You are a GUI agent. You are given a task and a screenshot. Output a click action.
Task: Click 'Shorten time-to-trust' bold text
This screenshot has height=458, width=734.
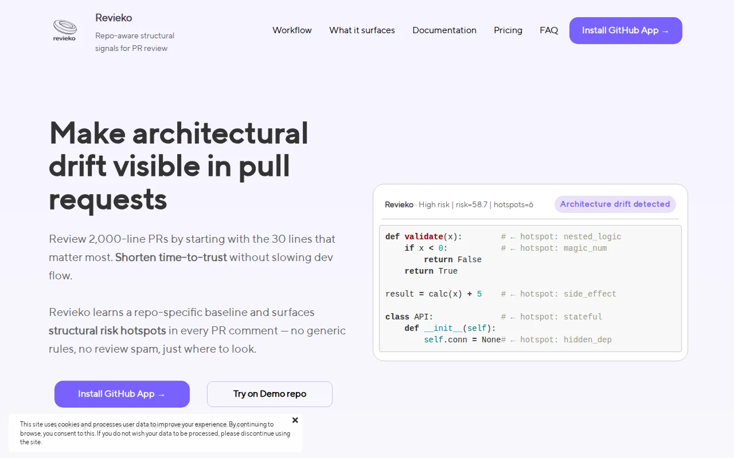tap(171, 257)
